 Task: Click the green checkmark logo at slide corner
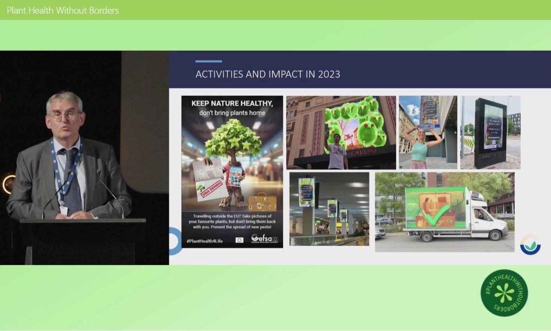[x=530, y=245]
